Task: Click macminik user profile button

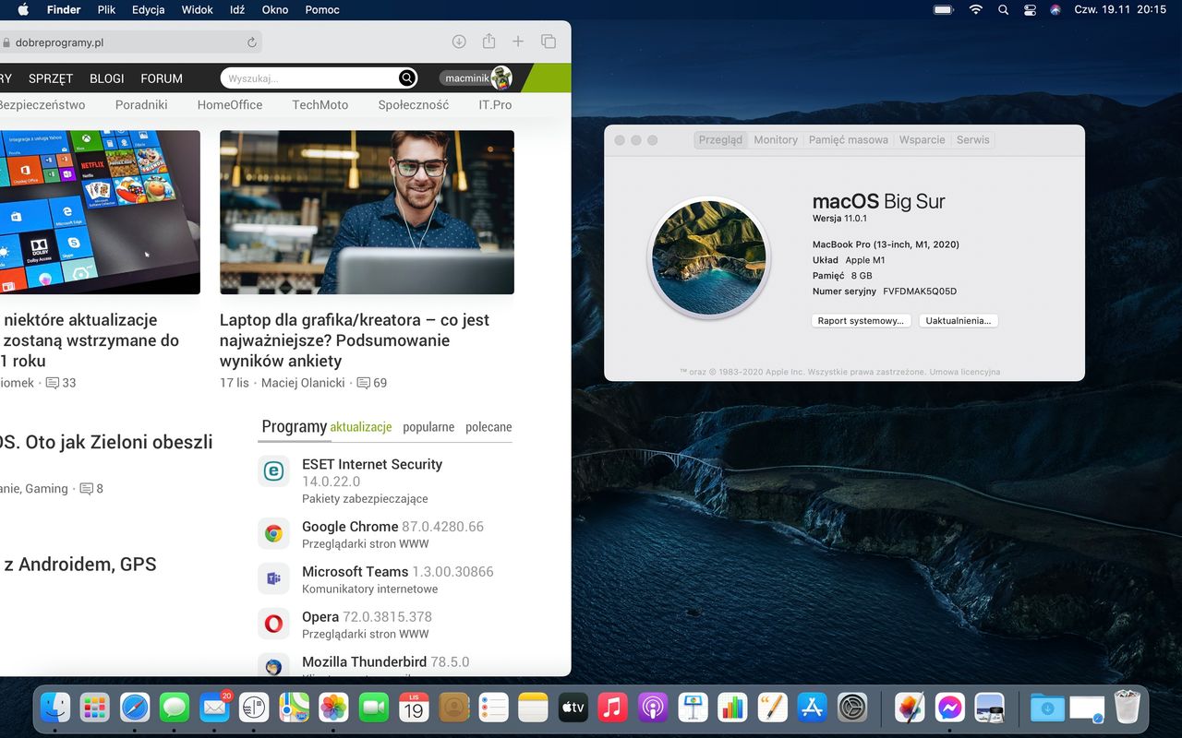Action: [x=476, y=78]
